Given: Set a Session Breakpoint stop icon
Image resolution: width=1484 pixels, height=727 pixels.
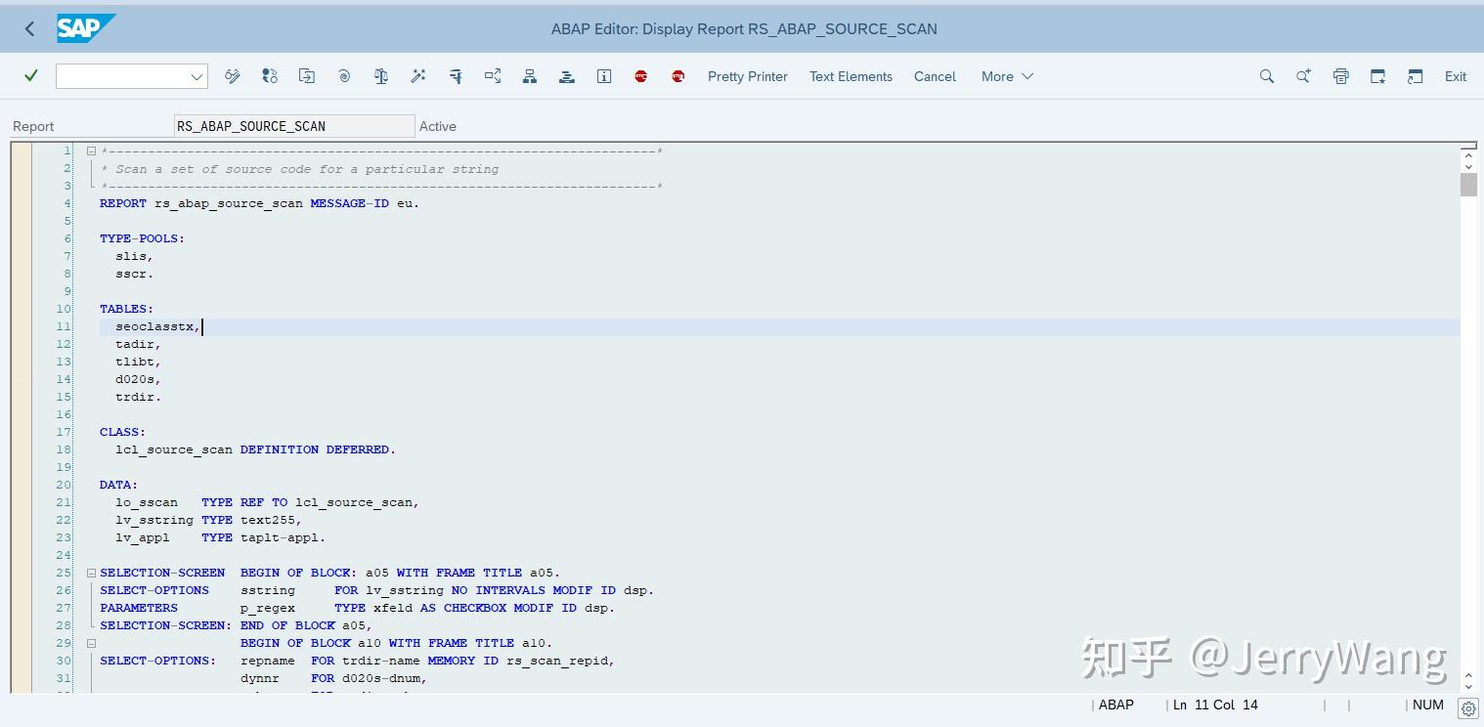Looking at the screenshot, I should tap(641, 76).
